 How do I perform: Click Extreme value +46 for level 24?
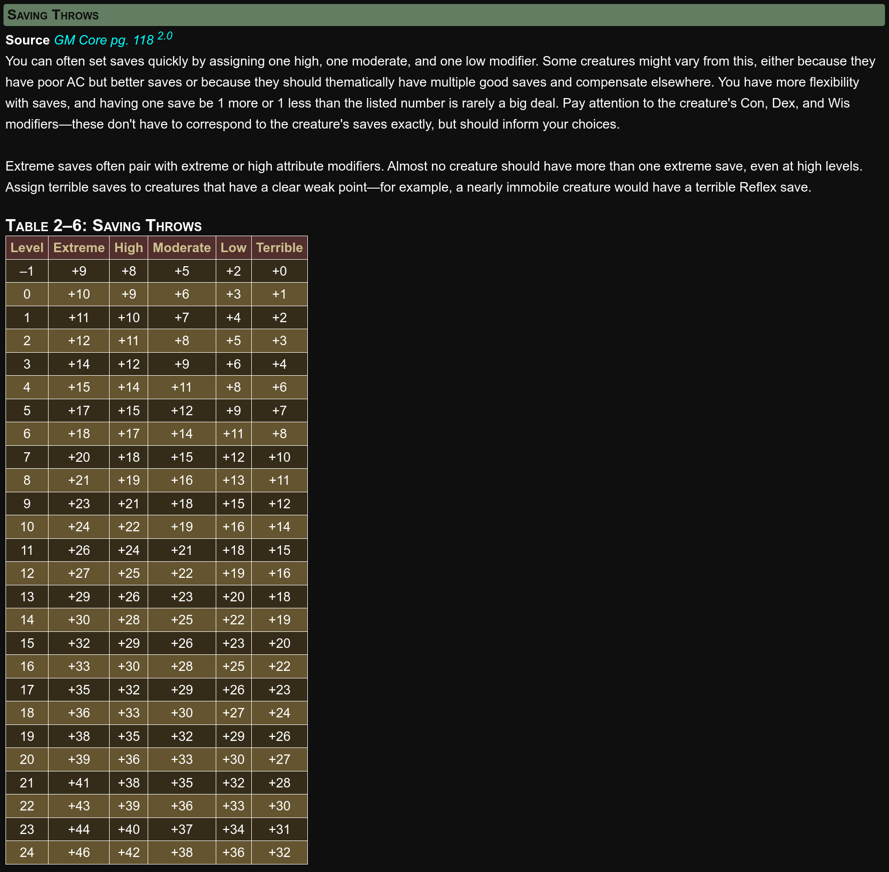(x=79, y=852)
